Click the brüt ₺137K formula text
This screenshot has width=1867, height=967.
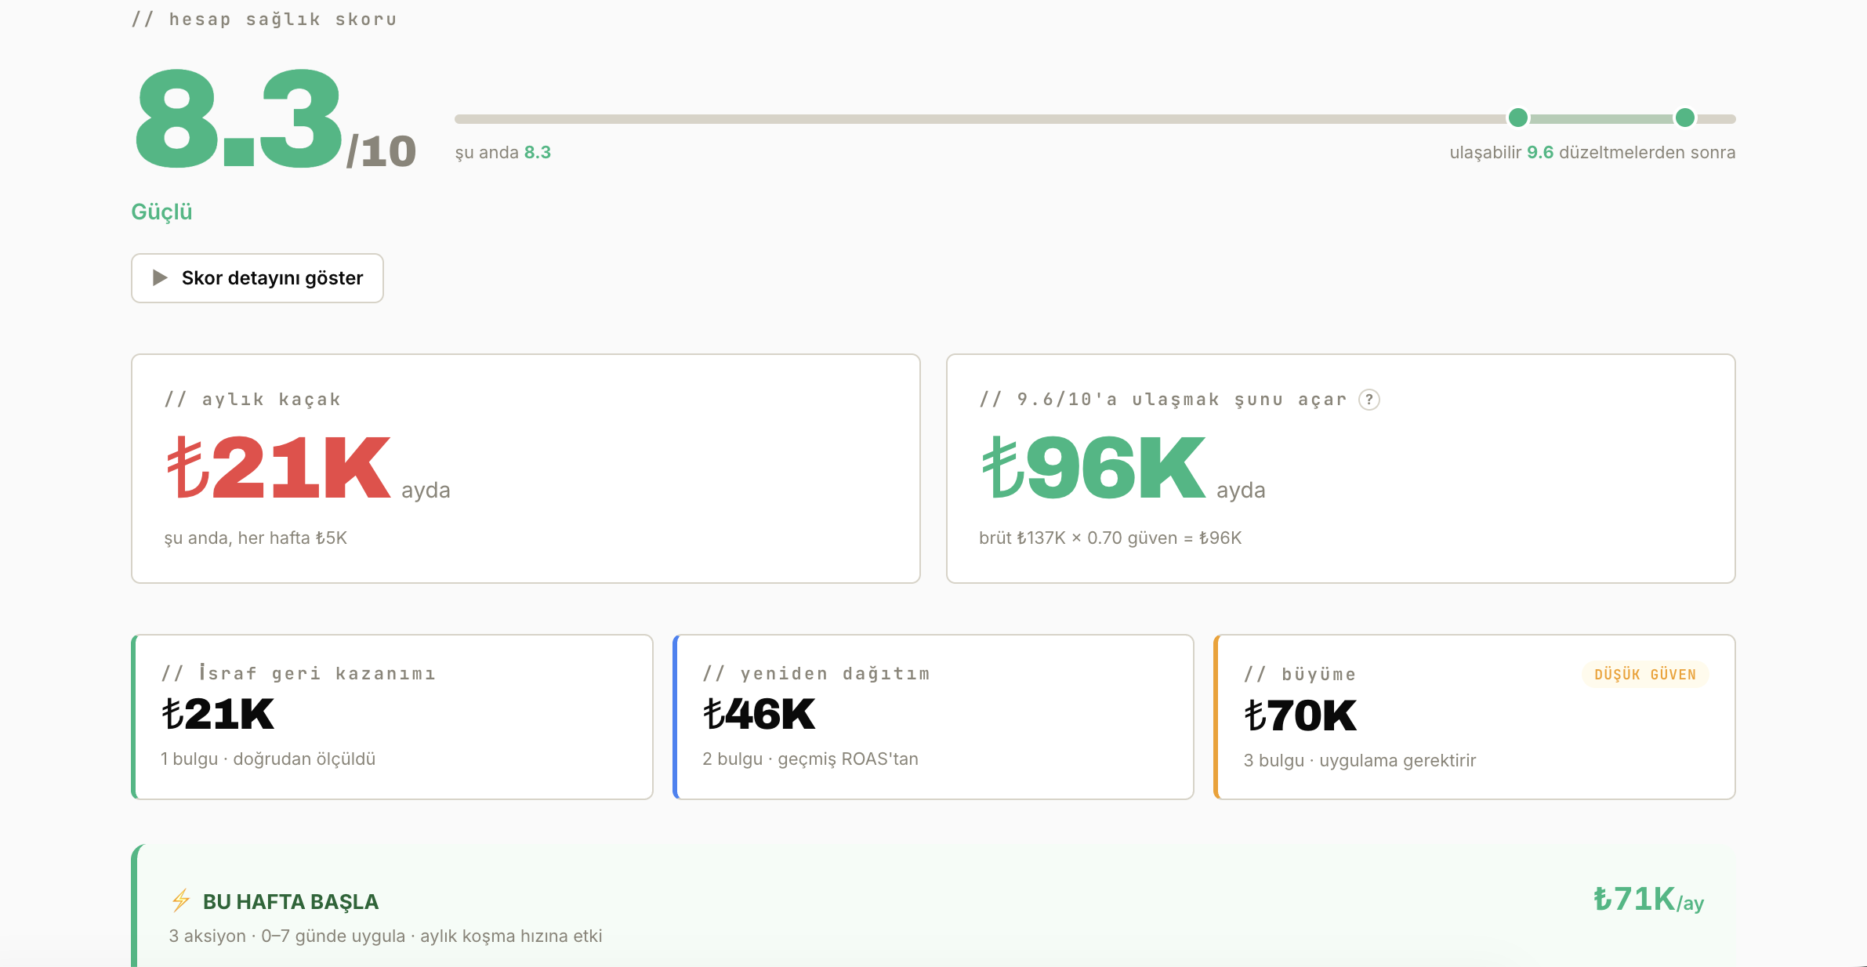(x=1111, y=538)
